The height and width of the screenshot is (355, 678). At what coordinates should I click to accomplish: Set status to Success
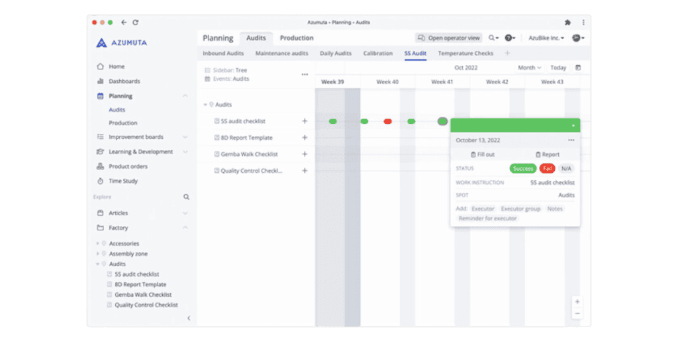(523, 169)
